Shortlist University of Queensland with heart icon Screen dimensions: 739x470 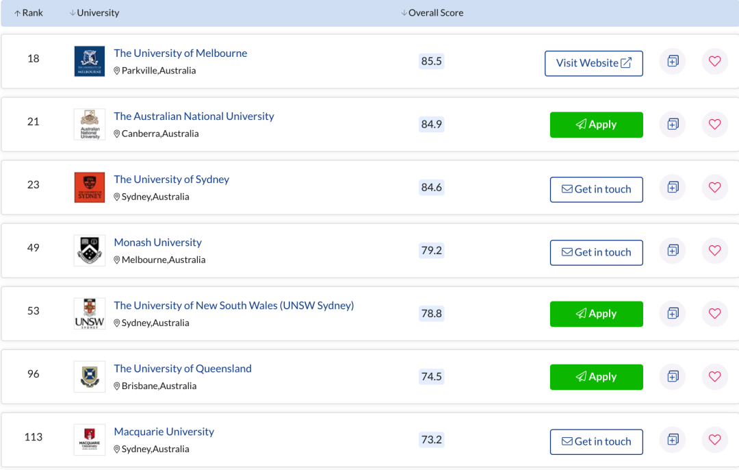click(x=714, y=377)
